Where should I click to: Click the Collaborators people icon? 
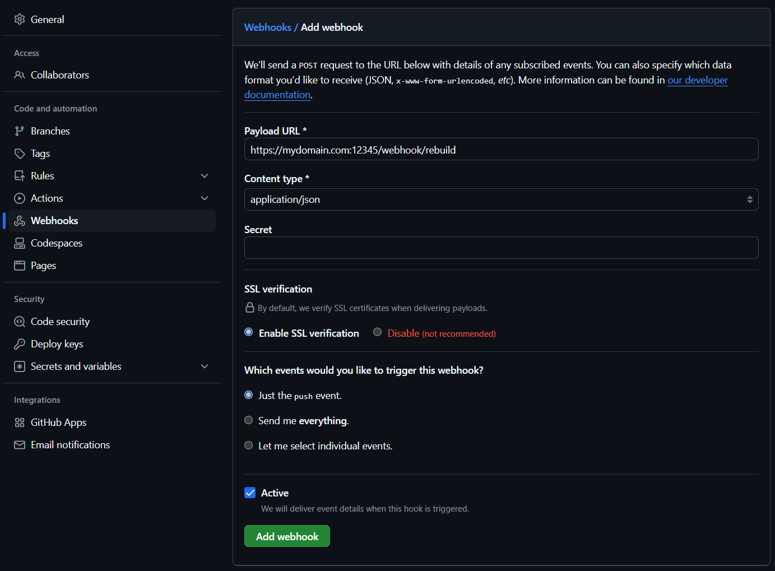click(20, 75)
